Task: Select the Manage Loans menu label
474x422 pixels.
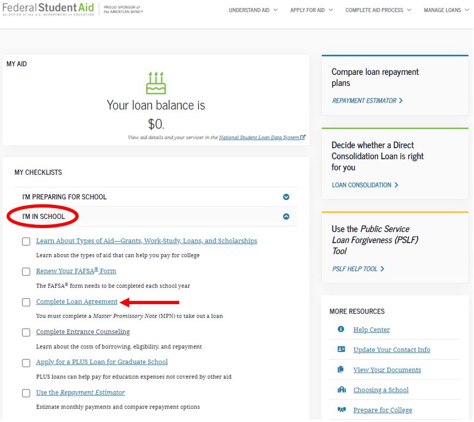Action: tap(443, 10)
